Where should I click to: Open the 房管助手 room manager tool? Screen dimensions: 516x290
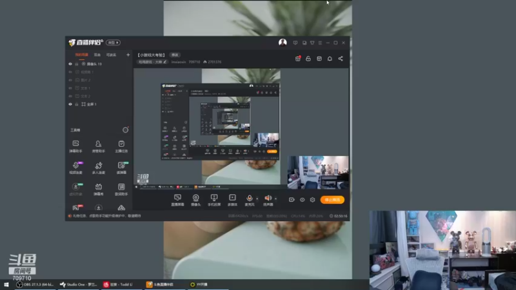99,146
